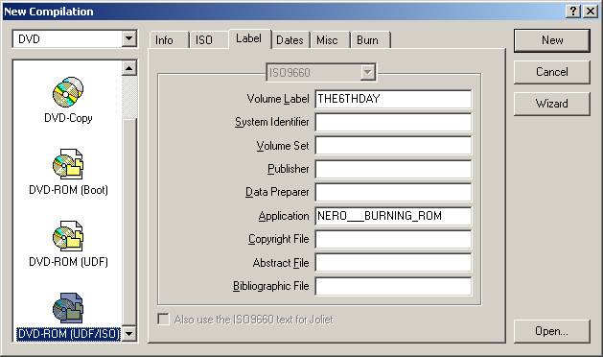Focus the Bibliographic File field
Image resolution: width=603 pixels, height=357 pixels.
click(393, 286)
